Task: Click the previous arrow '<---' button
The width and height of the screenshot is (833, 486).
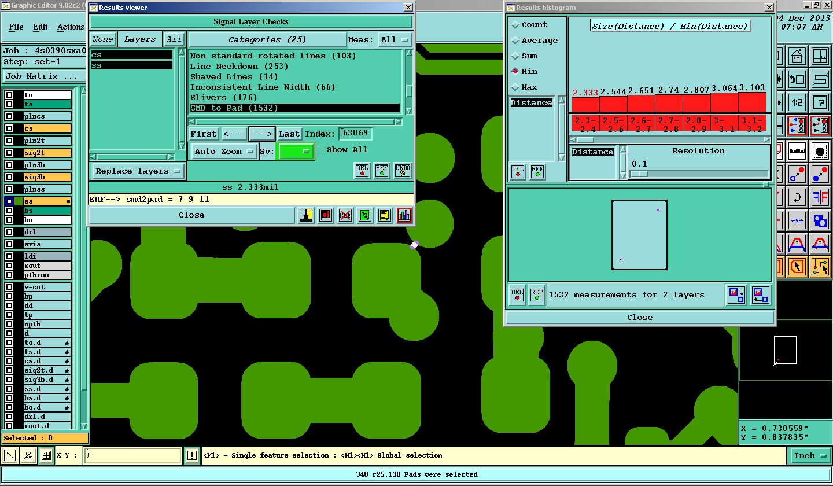Action: pyautogui.click(x=234, y=134)
